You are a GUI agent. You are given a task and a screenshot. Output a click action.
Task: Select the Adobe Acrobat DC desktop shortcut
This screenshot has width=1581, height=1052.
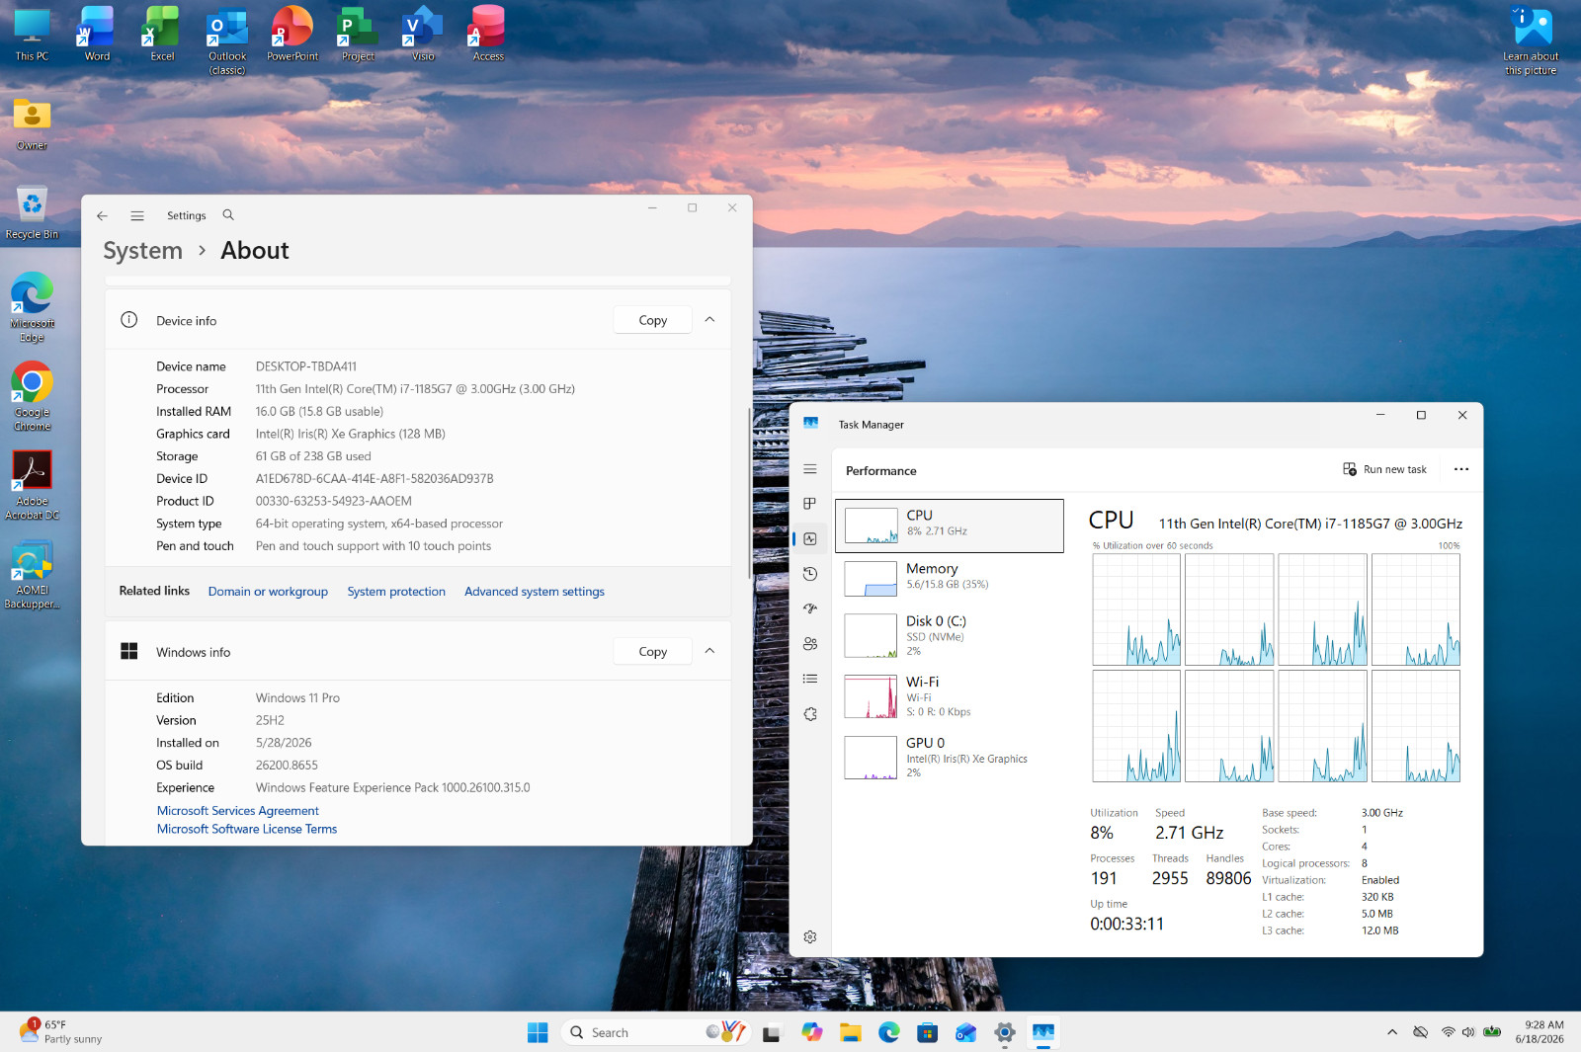(32, 486)
